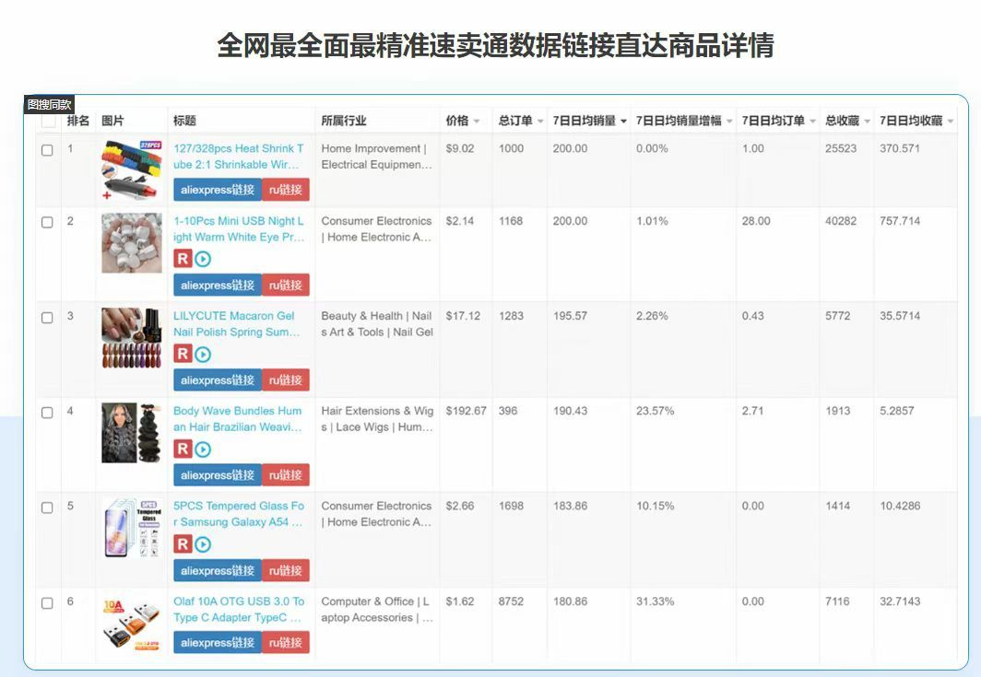Click the 图搜同款 button above the table
This screenshot has height=677, width=981.
coord(50,104)
